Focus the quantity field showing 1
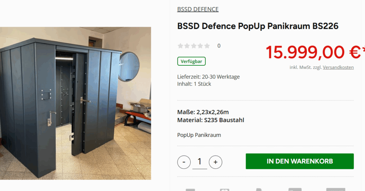The image size is (365, 191). point(200,162)
